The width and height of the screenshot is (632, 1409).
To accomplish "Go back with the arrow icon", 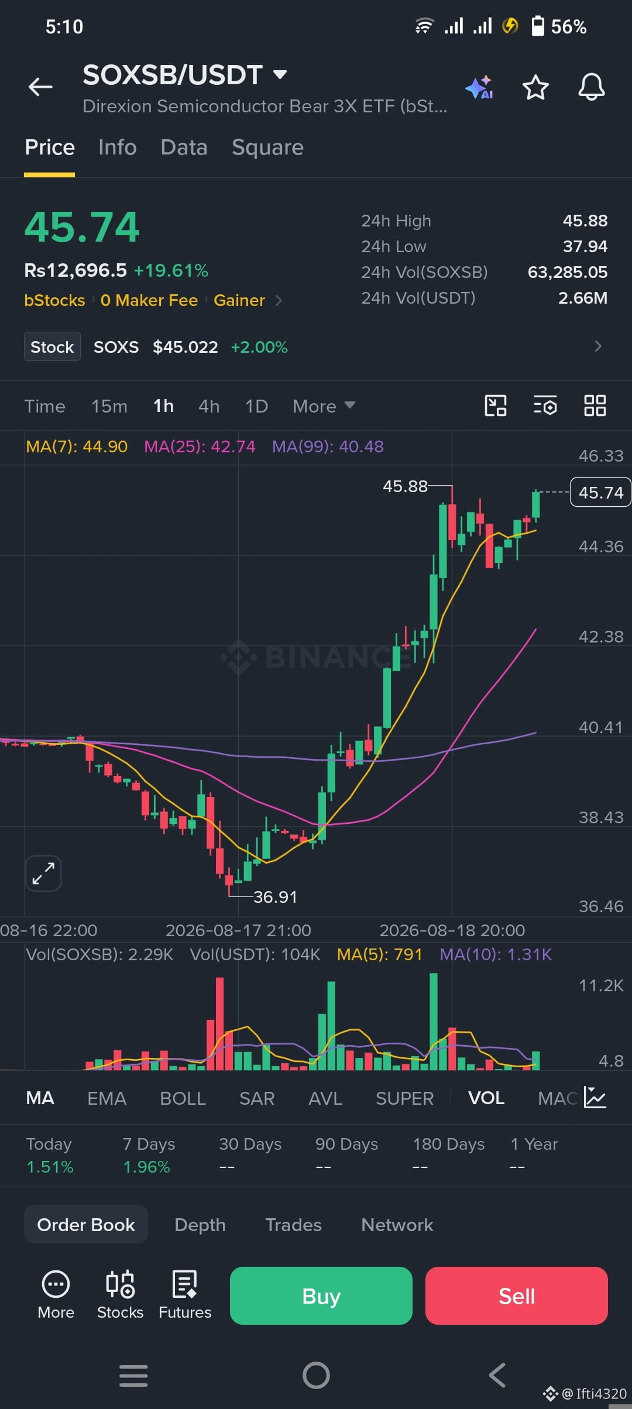I will 40,87.
